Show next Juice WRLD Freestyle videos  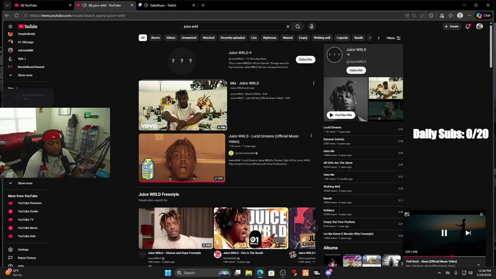(314, 228)
